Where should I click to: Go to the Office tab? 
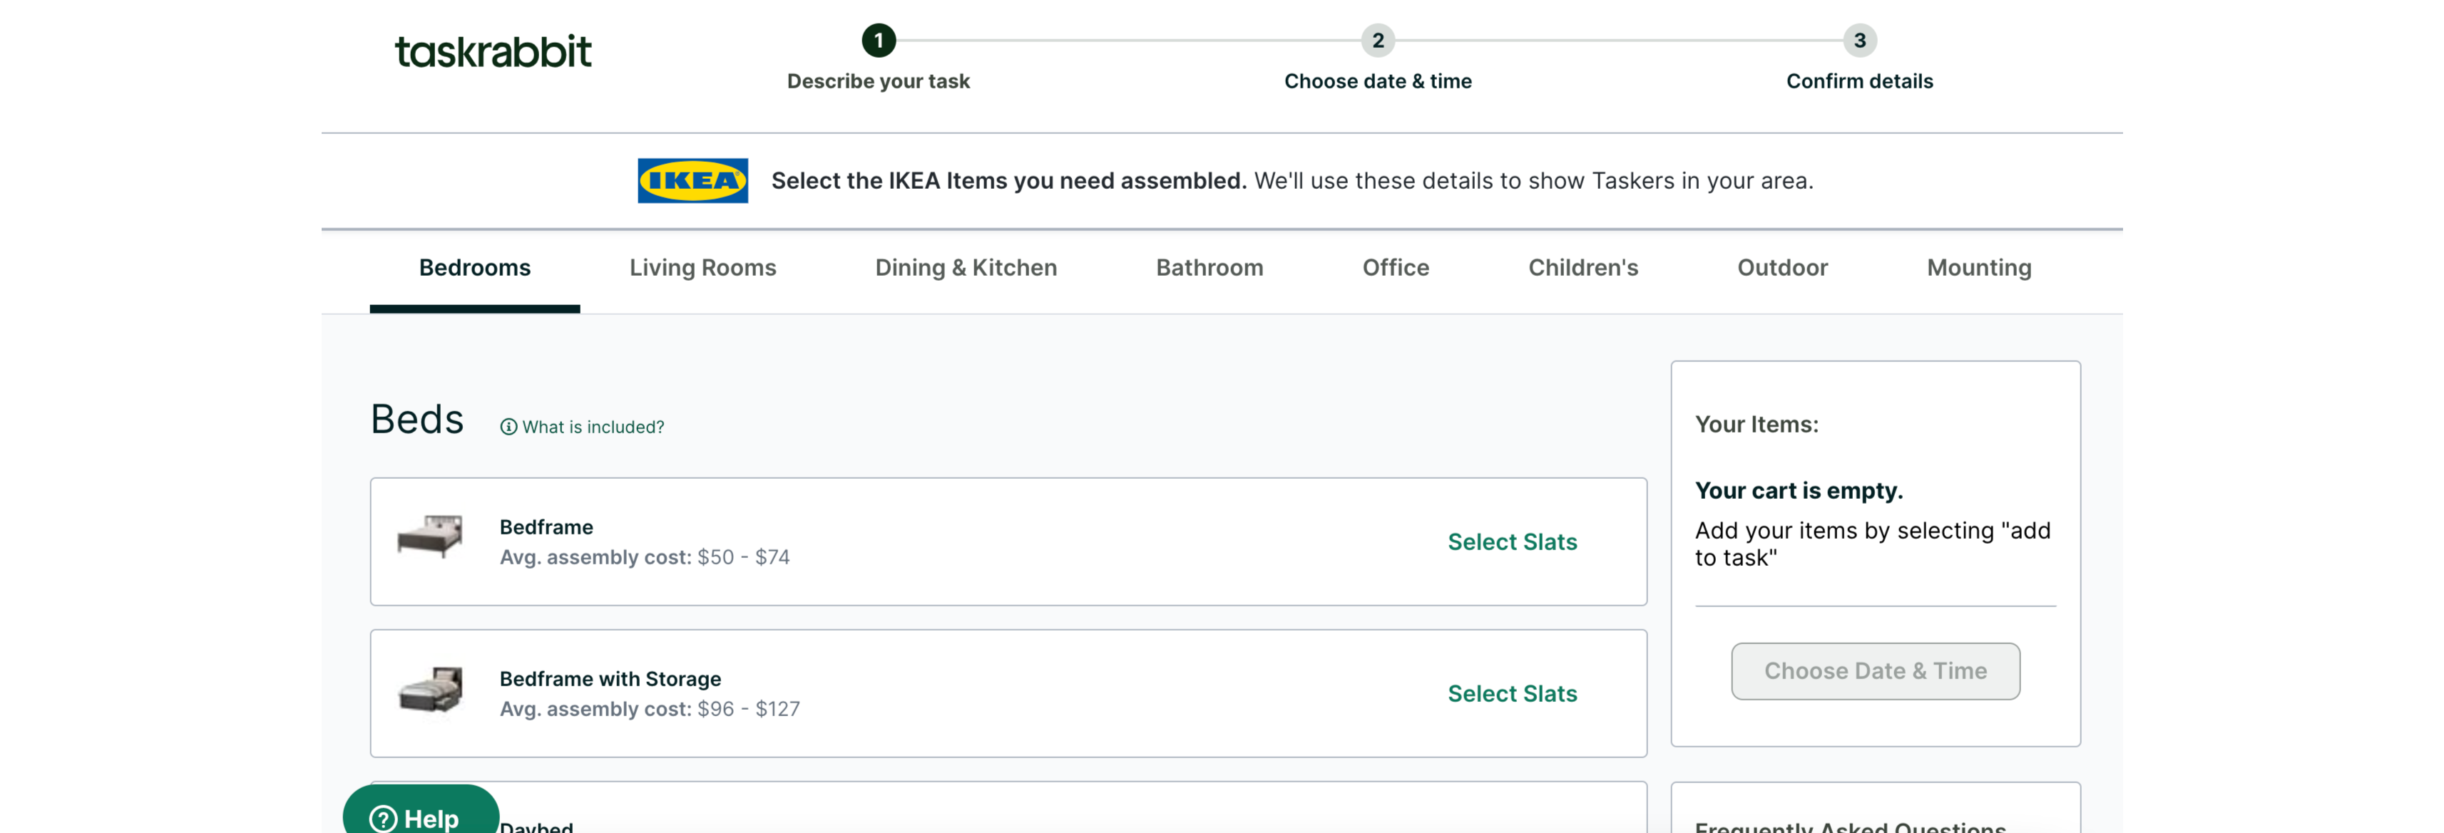pyautogui.click(x=1396, y=268)
